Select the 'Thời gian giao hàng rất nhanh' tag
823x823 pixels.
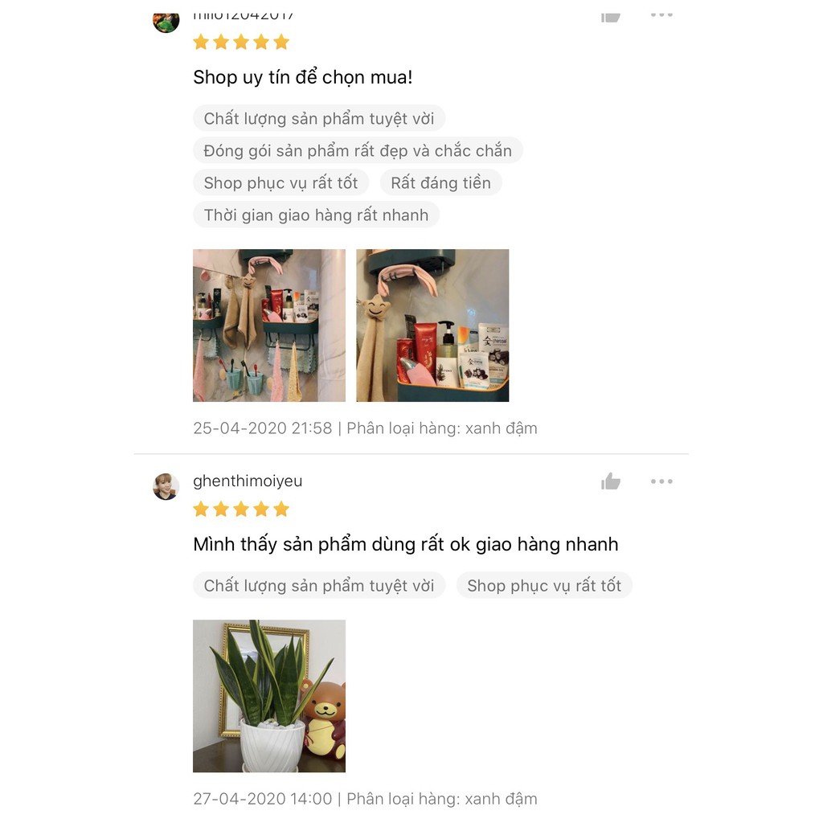point(316,215)
